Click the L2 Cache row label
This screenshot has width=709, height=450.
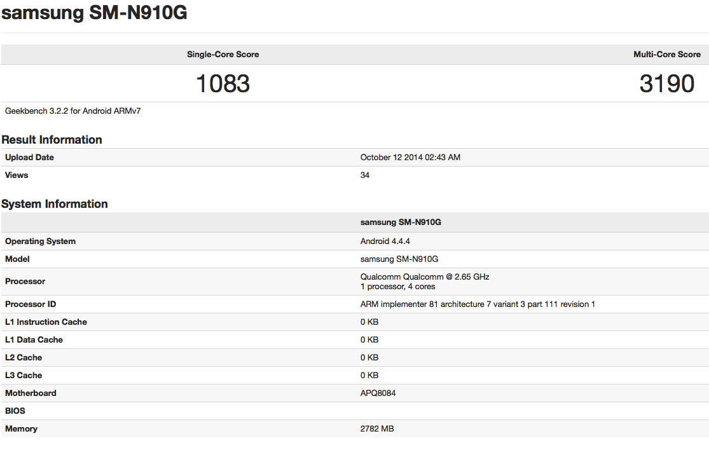(x=24, y=358)
